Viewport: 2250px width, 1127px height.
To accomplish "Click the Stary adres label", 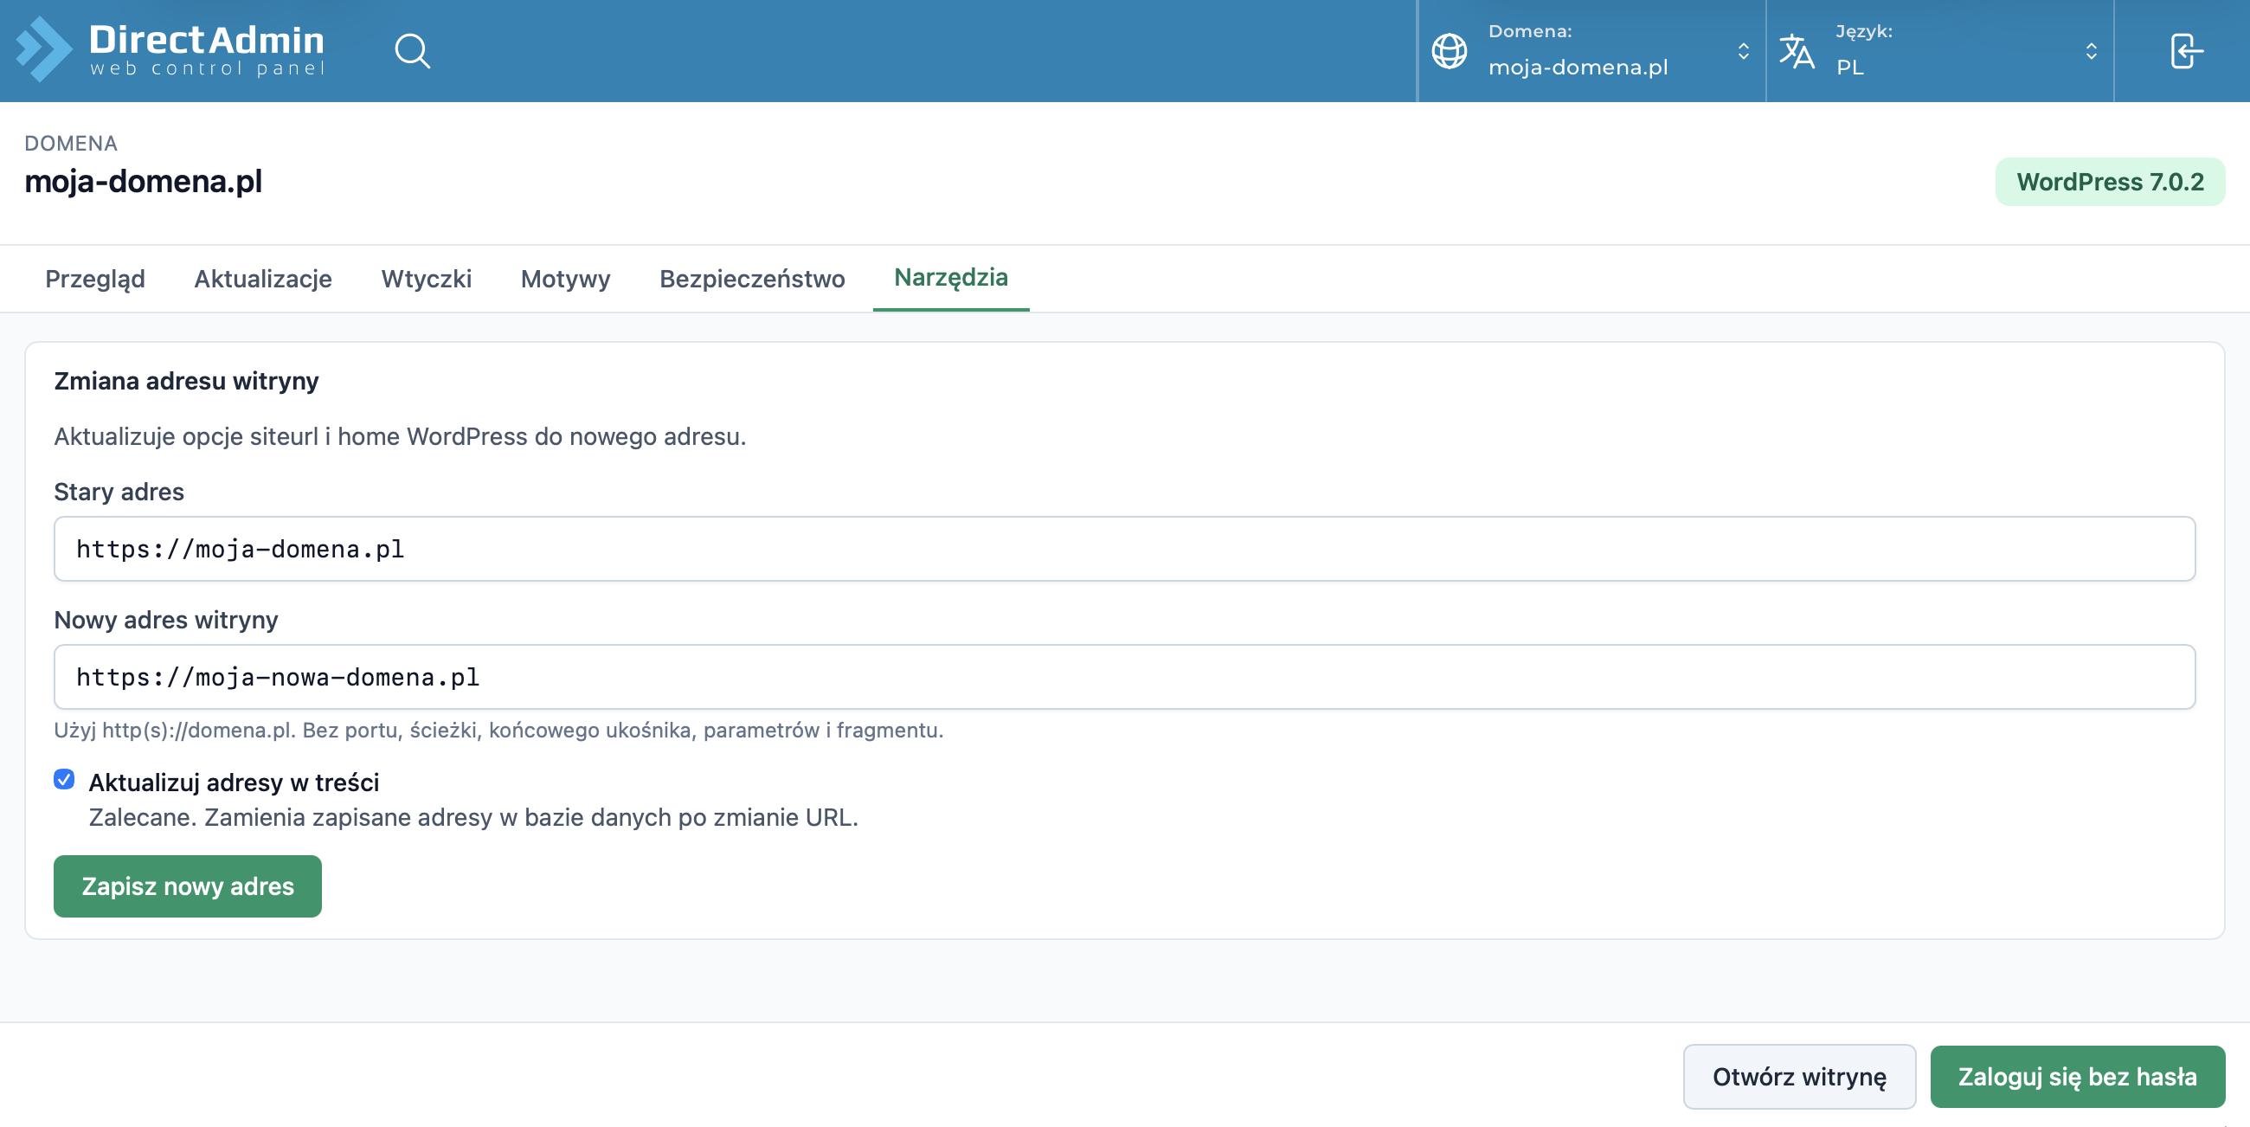I will [x=119, y=492].
